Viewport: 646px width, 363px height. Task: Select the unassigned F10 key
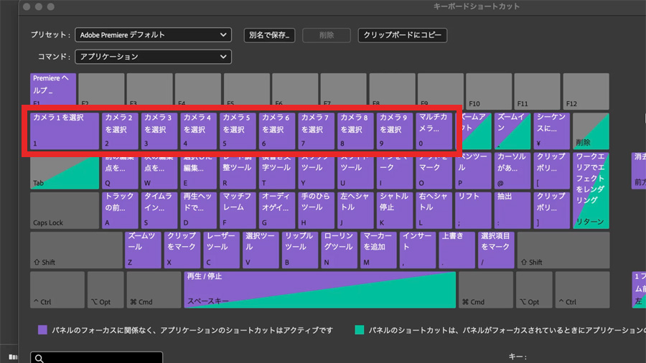coord(489,91)
